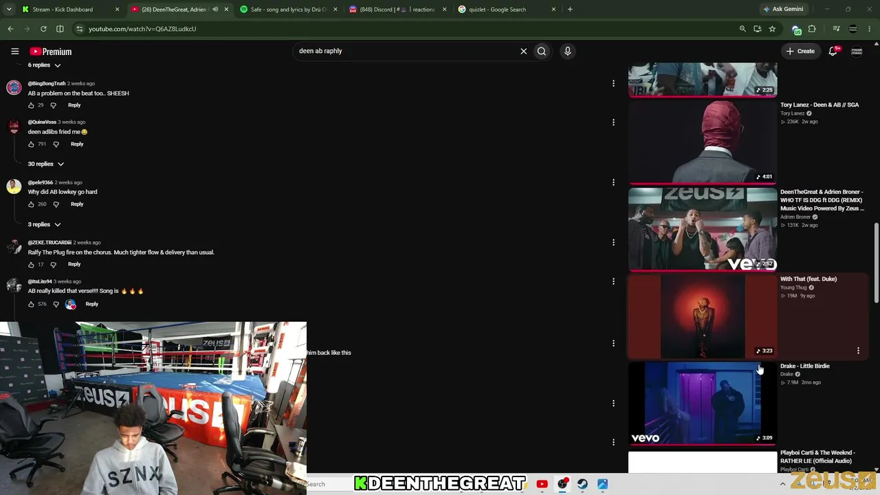Switch to the Stream - Kick Dashboard tab
This screenshot has height=495, width=880.
coord(69,10)
